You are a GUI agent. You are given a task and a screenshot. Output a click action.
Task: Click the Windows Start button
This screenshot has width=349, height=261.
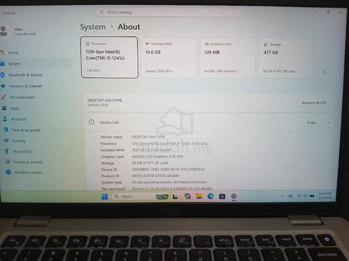point(104,196)
